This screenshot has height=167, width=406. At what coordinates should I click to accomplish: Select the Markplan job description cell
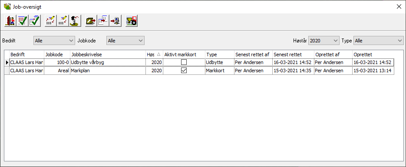point(108,71)
